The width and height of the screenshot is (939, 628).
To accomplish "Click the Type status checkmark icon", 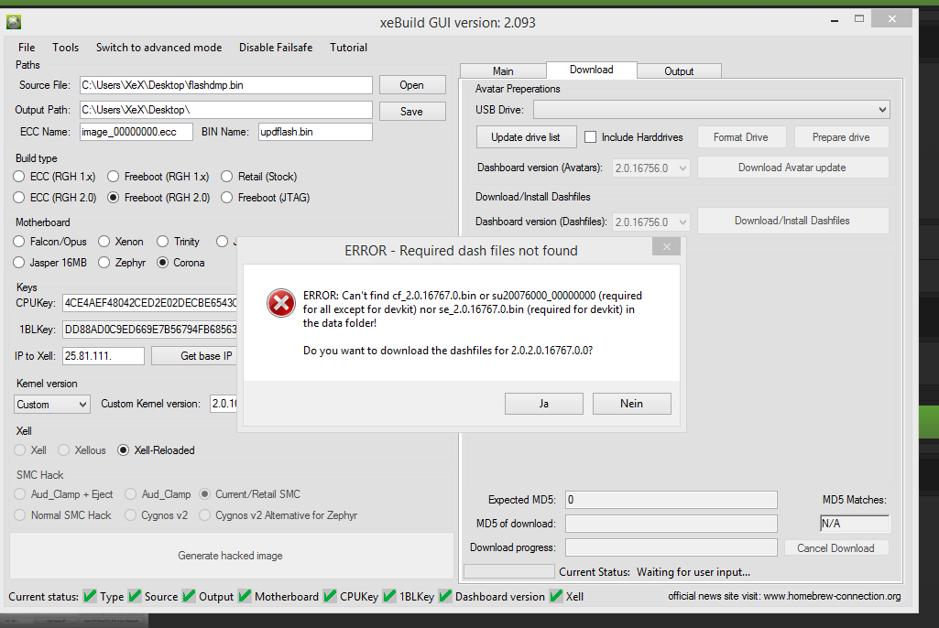I will pos(90,596).
